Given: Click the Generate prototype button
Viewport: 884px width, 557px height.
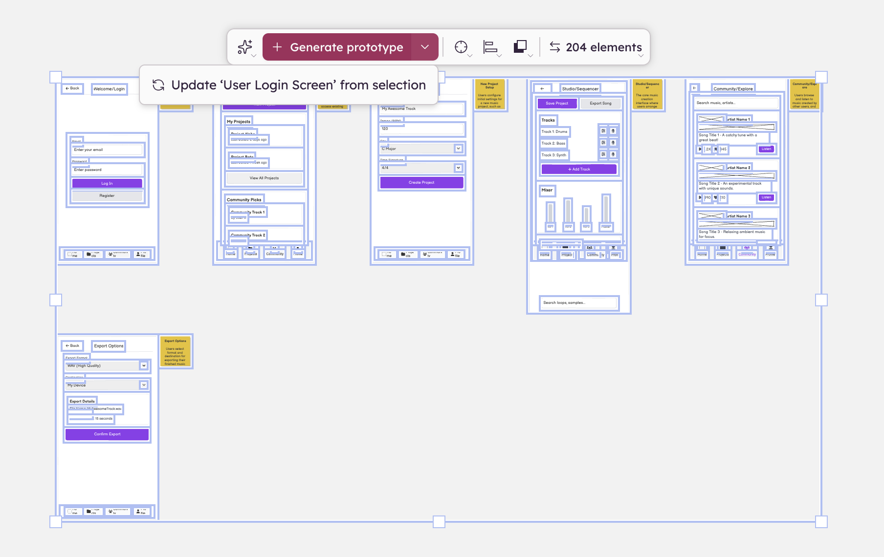Looking at the screenshot, I should pos(337,47).
